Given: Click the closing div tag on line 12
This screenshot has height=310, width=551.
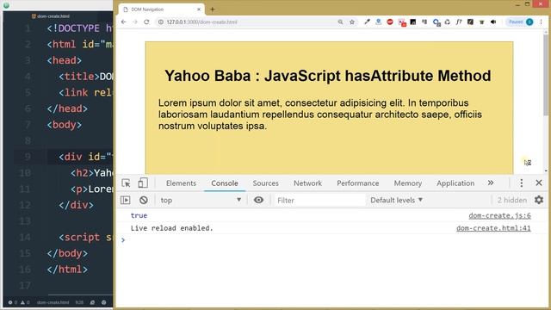Looking at the screenshot, I should (77, 205).
